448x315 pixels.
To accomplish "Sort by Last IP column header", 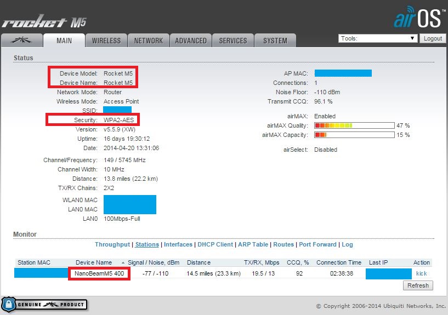I will point(378,262).
